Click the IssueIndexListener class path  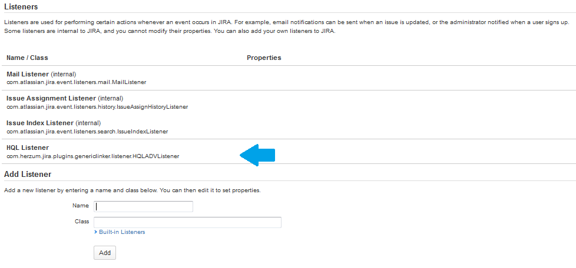point(87,132)
